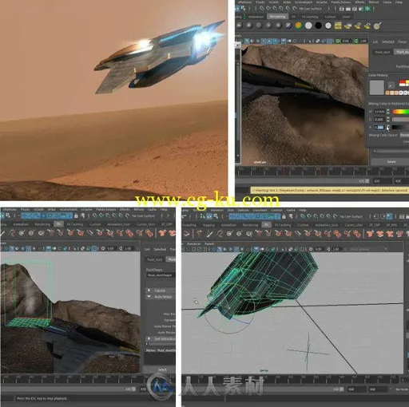Open sRGB gamma dropdown in bottom-right viewport toolbar
Viewport: 409px width, 407px height.
point(367,249)
